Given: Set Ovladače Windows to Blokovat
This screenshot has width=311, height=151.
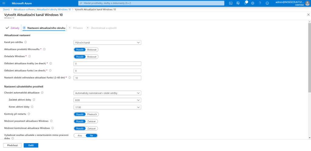Looking at the screenshot, I should [x=92, y=56].
